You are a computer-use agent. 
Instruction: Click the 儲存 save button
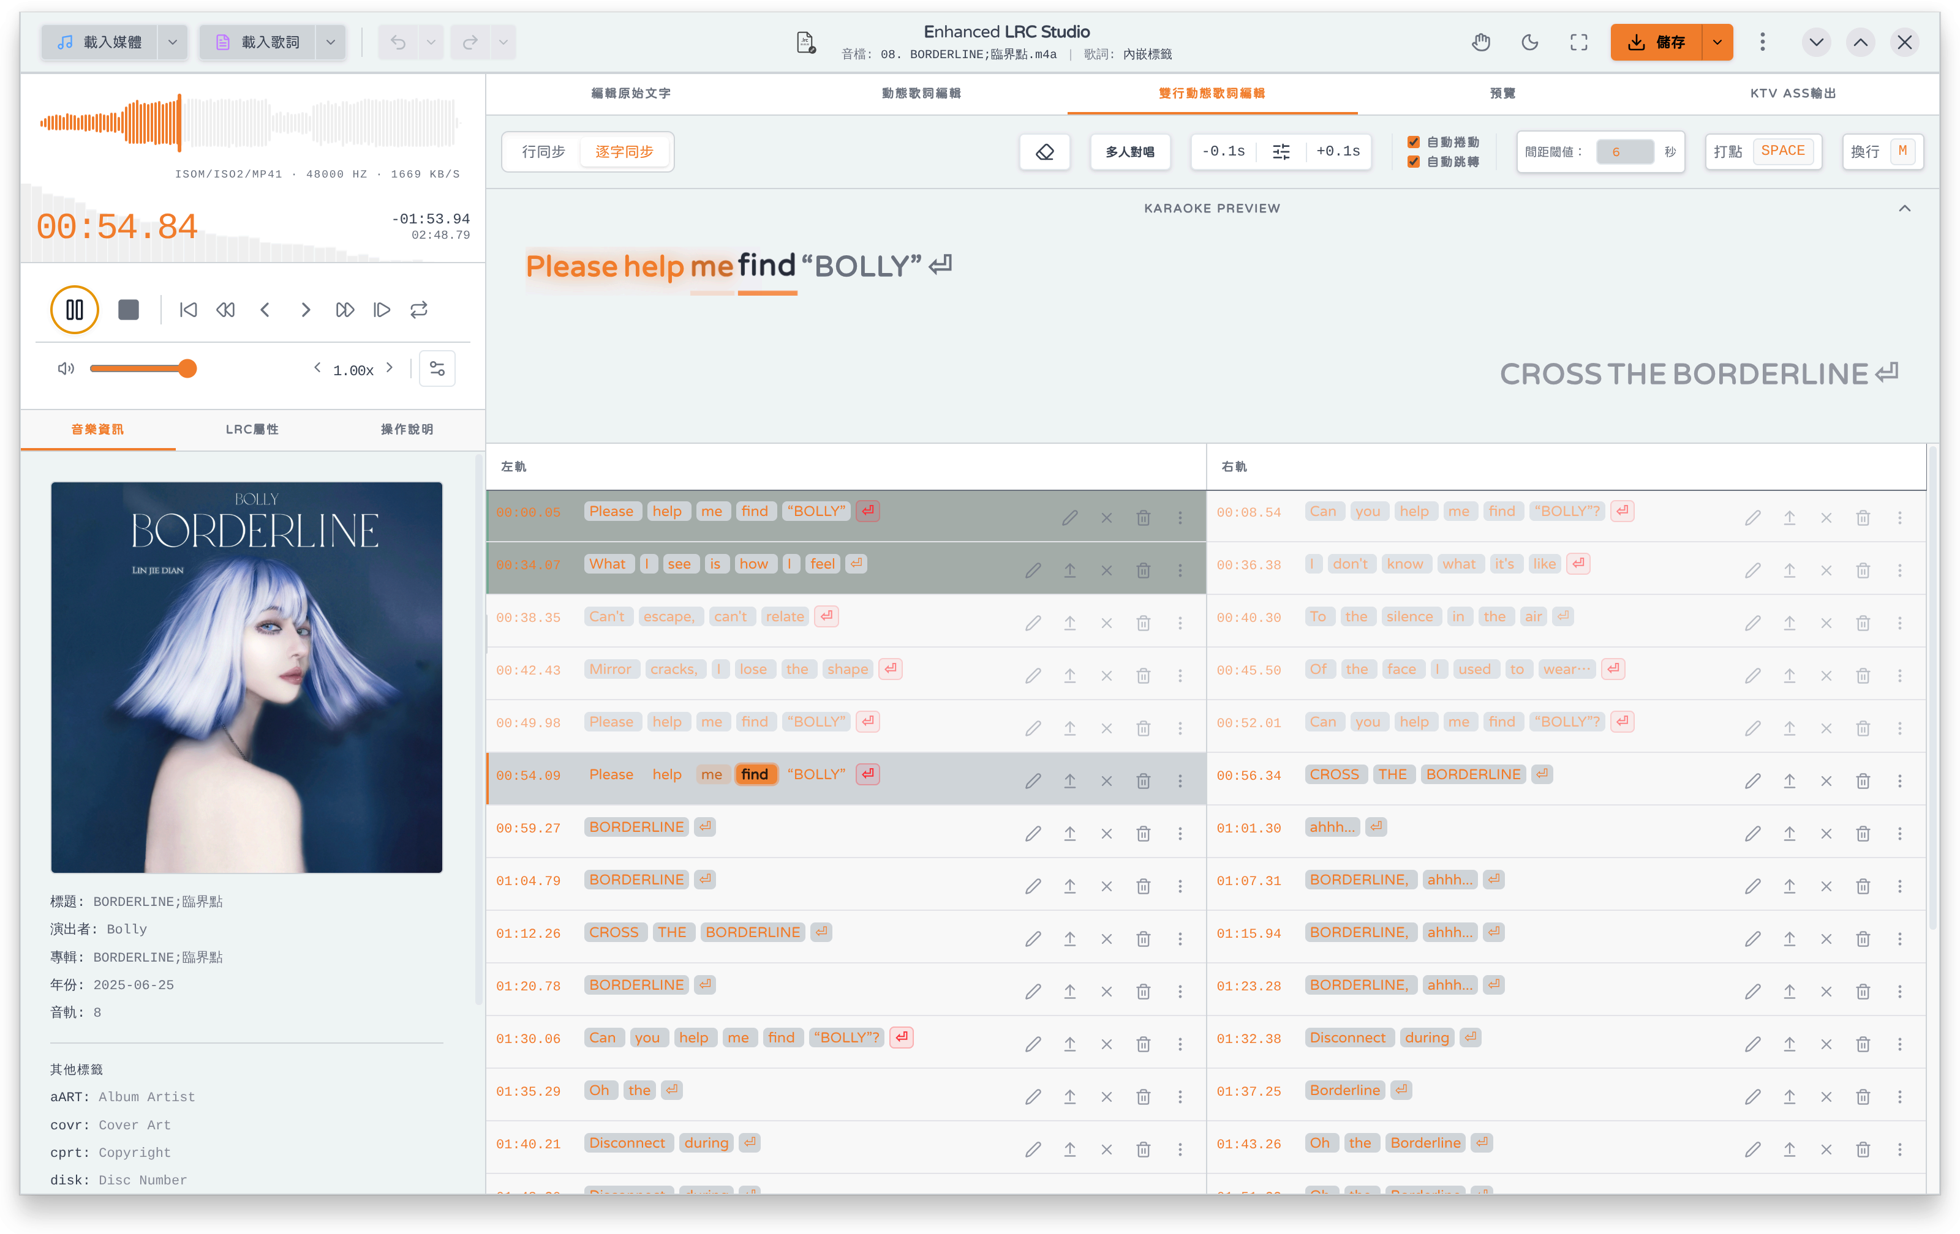point(1656,42)
